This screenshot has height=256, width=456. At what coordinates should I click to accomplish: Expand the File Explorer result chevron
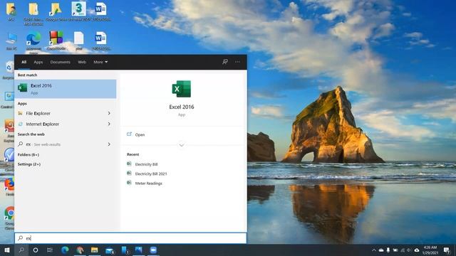click(109, 113)
